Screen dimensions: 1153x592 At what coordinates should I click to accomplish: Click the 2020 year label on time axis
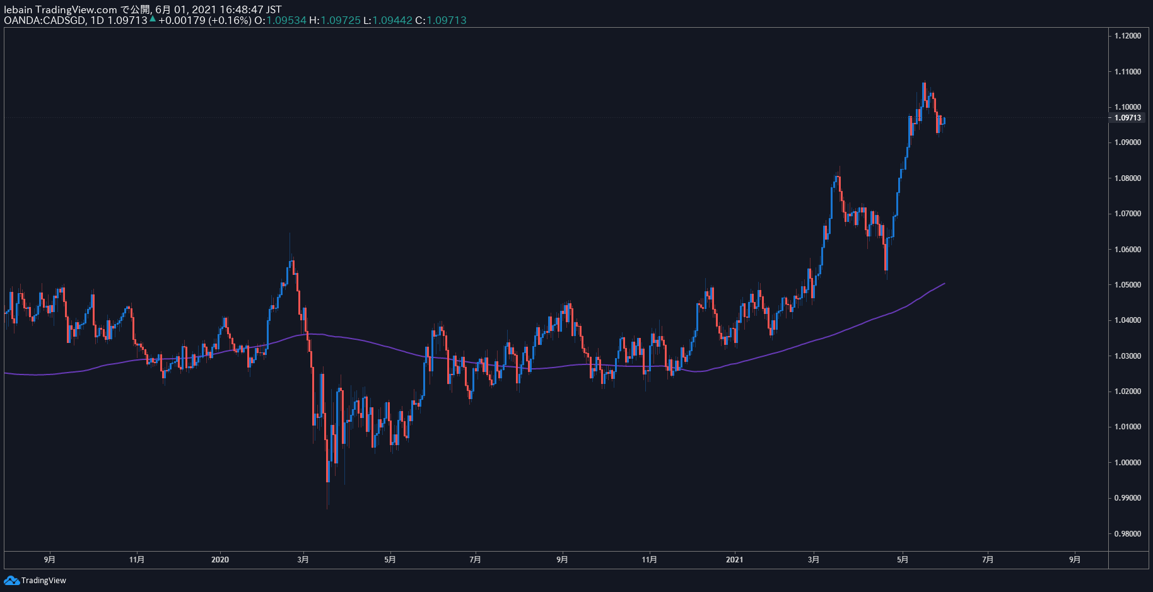click(220, 560)
